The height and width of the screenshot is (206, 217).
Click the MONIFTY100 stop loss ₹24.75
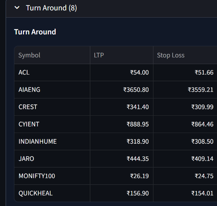204,176
